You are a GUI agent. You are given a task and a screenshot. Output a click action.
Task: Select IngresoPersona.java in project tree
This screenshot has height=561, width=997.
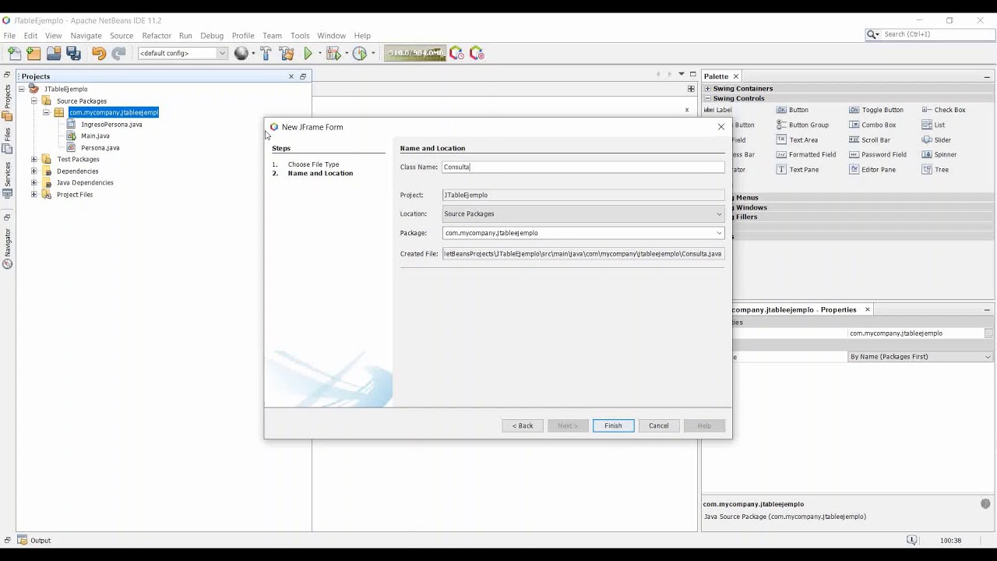point(111,124)
